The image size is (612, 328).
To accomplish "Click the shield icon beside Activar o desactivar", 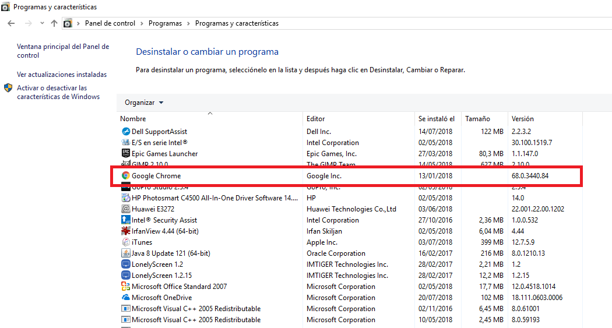I will point(8,88).
